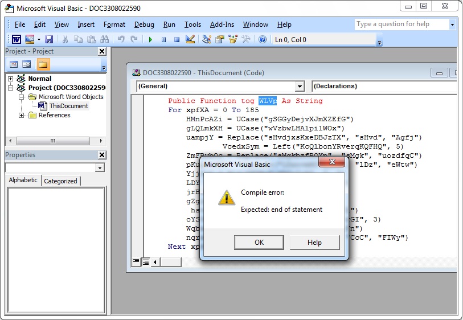Click Type a question for help field
This screenshot has height=320, width=463.
401,24
